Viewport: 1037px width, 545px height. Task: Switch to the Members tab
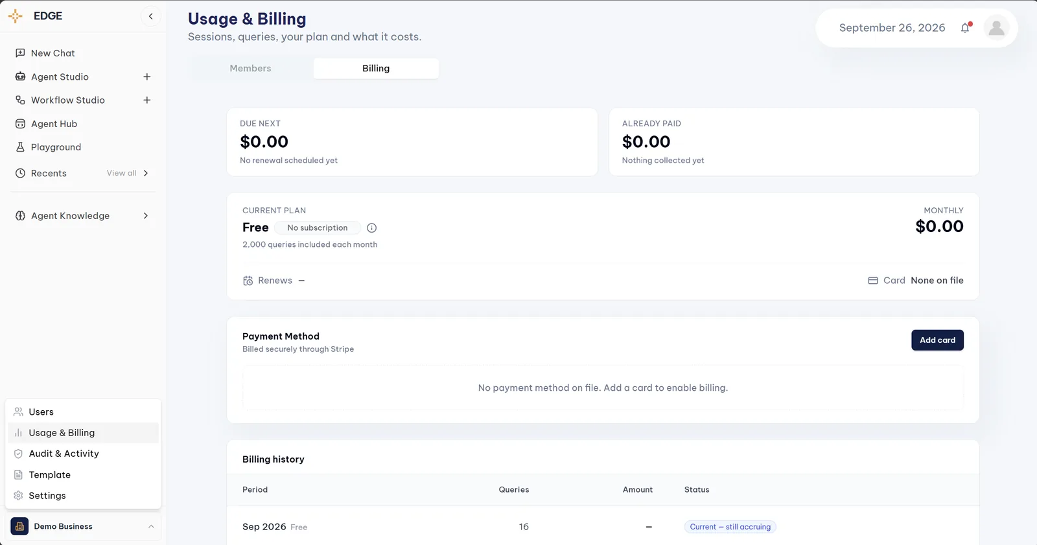[251, 69]
